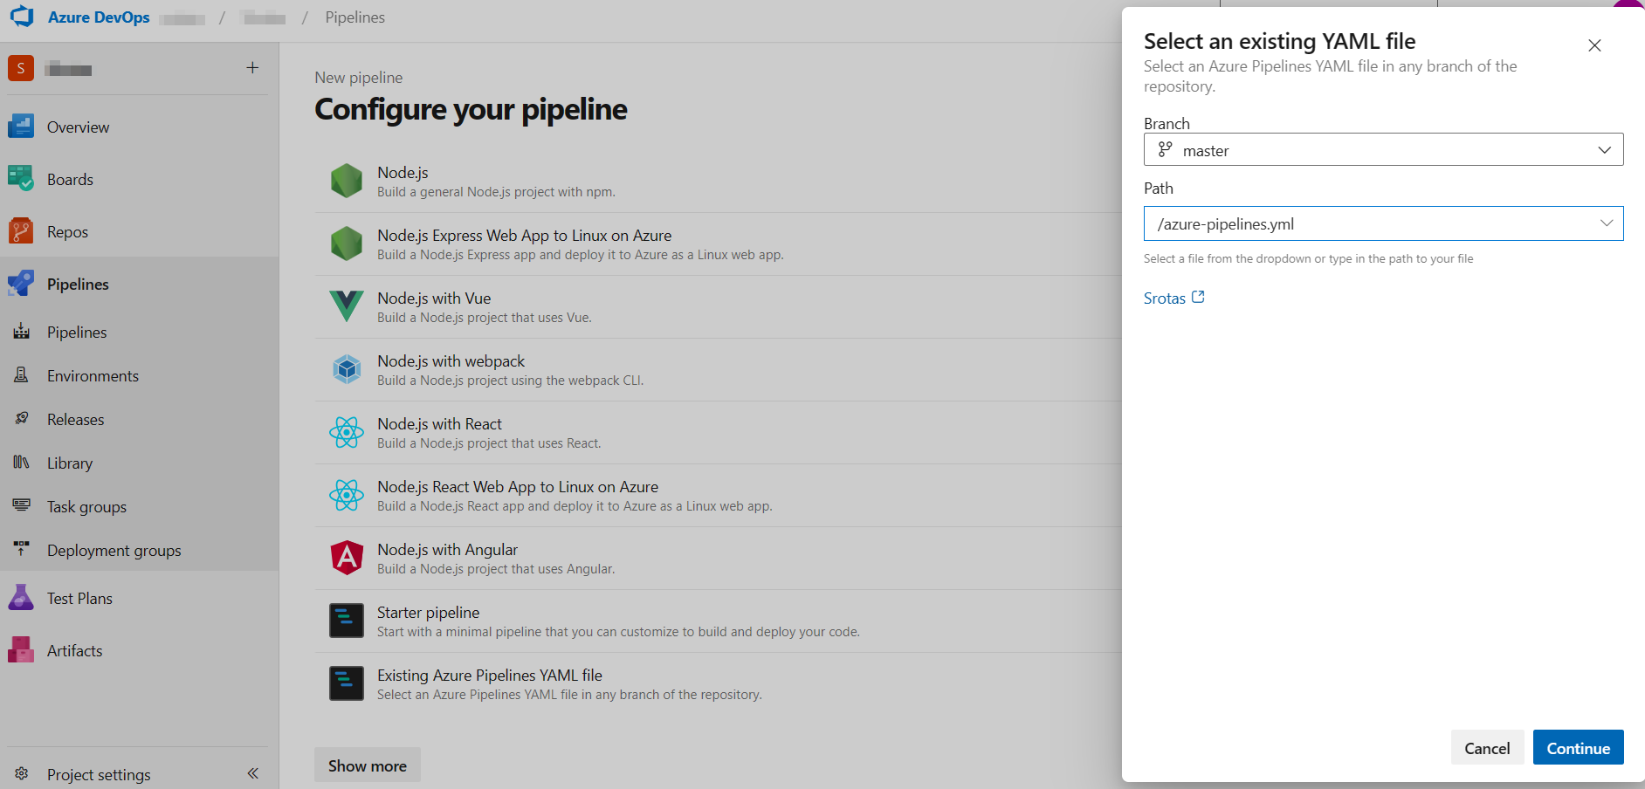Select Node.js React Web App to Linux on Azure

[718, 496]
